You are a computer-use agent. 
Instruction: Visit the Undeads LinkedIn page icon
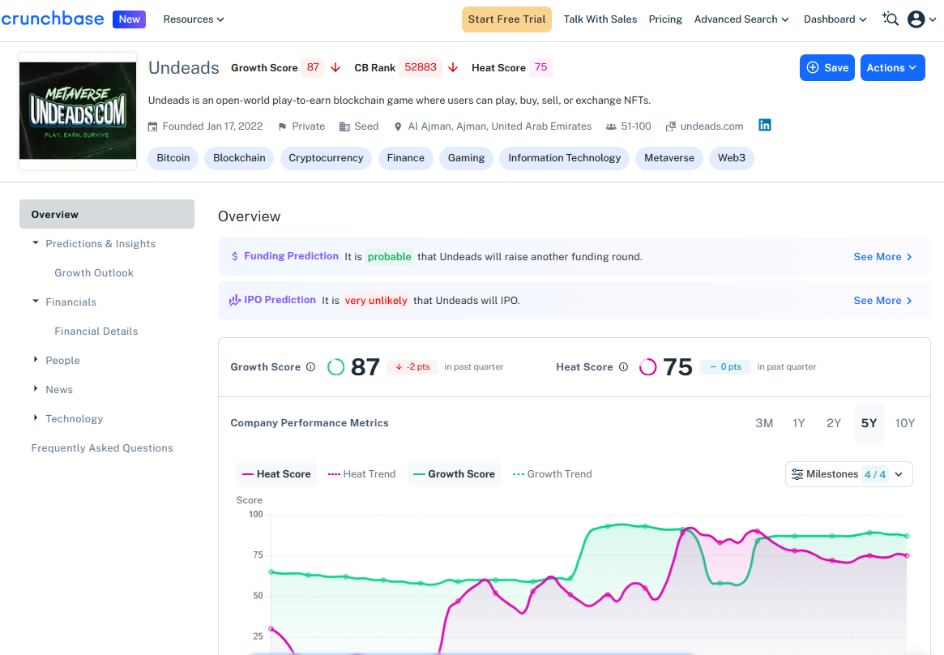(x=765, y=126)
